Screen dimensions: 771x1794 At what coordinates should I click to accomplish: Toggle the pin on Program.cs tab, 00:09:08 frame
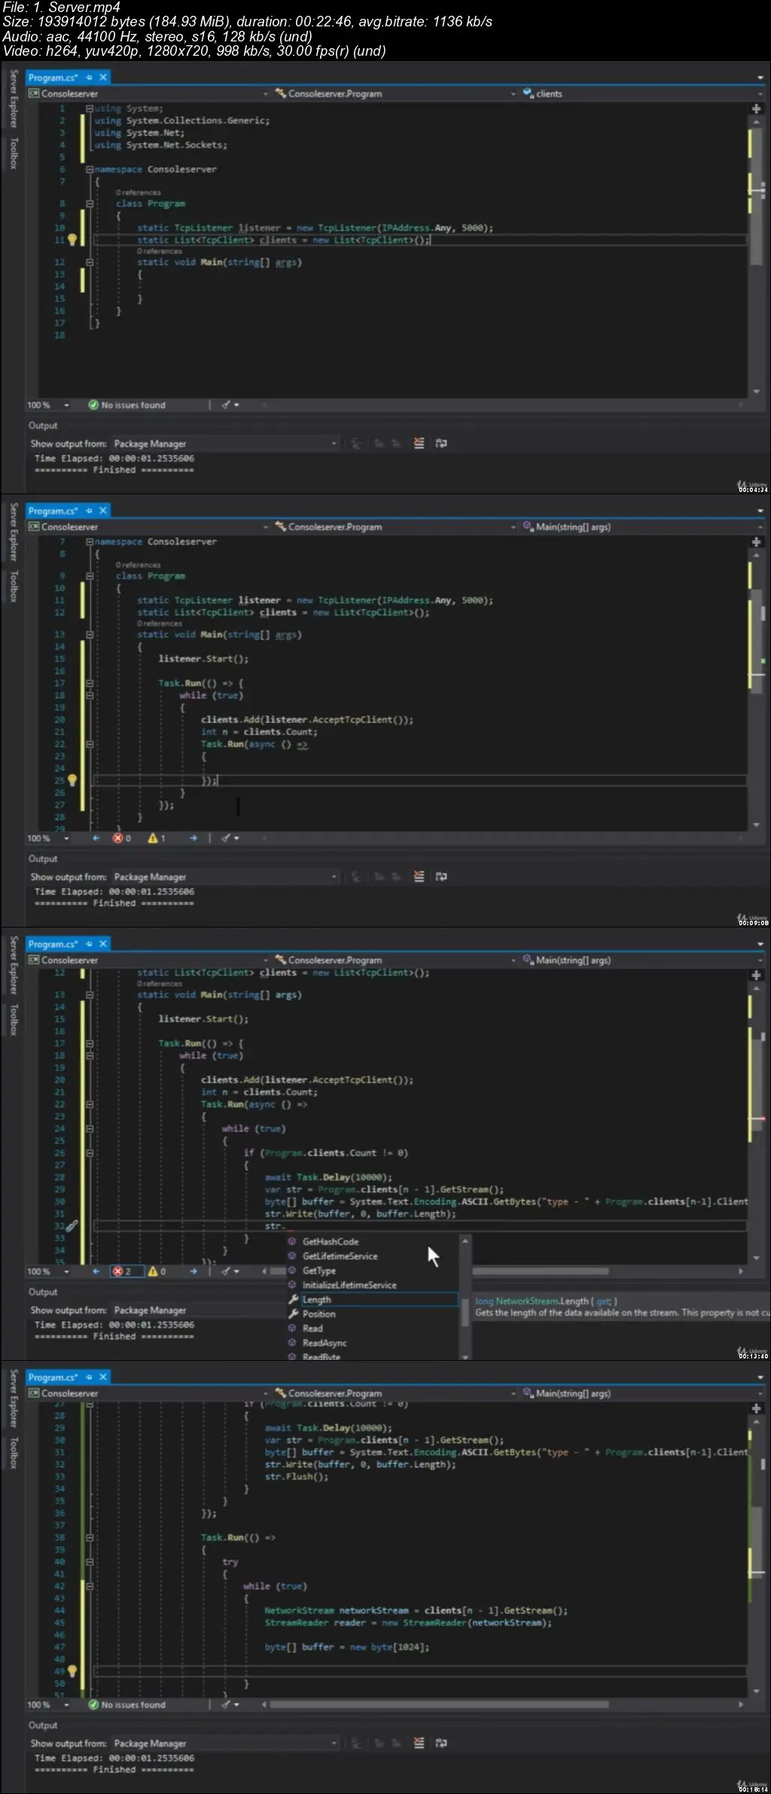89,510
